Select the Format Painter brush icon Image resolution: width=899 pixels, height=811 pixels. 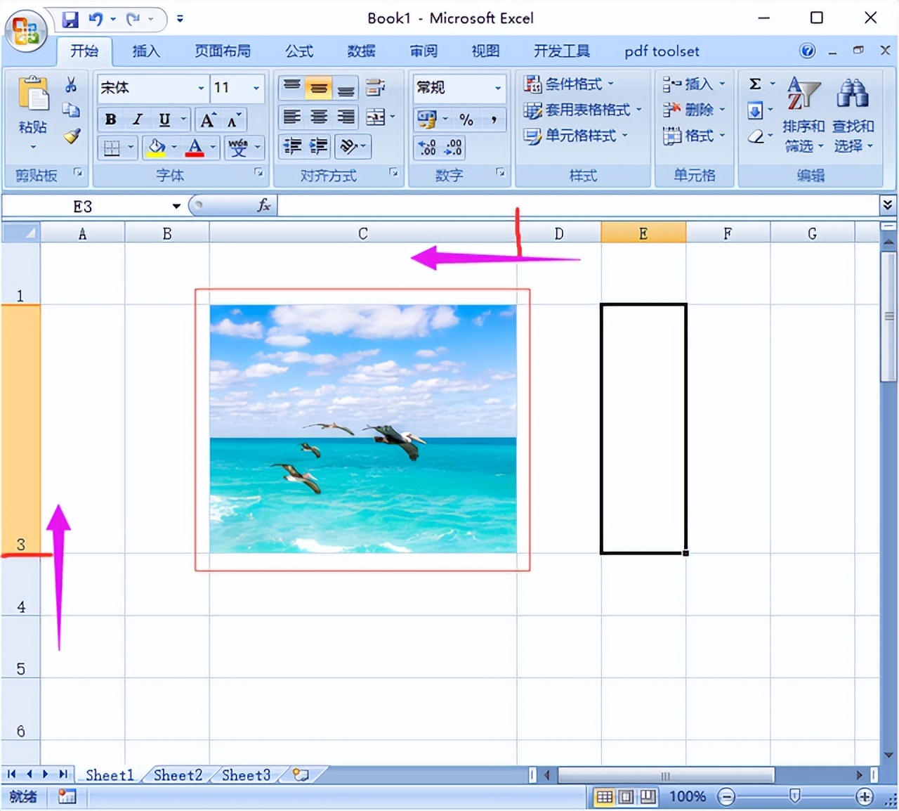(72, 136)
